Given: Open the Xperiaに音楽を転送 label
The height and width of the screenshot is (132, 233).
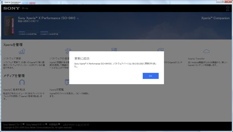Looking at the screenshot, I should coord(14,90).
